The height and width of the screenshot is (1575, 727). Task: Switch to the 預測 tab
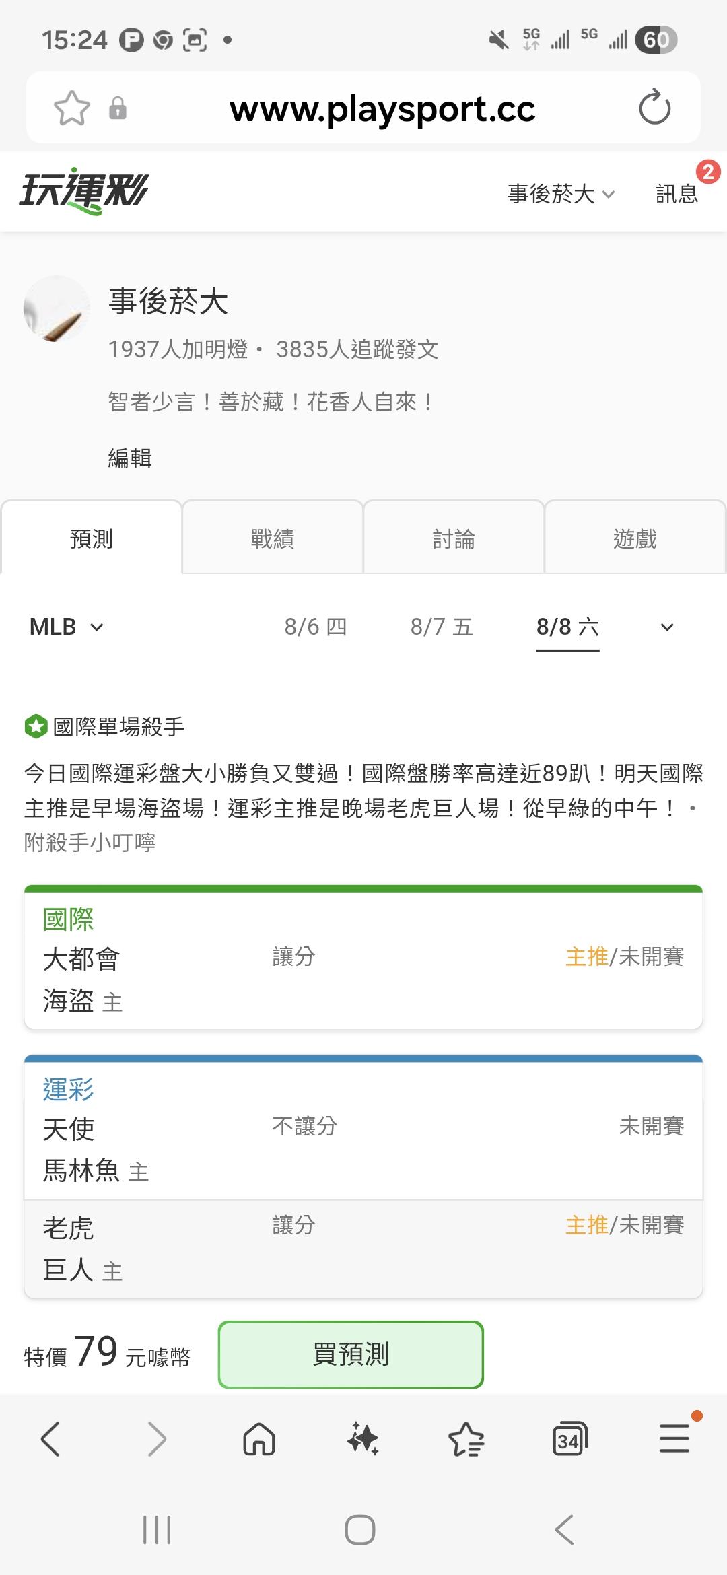[92, 538]
